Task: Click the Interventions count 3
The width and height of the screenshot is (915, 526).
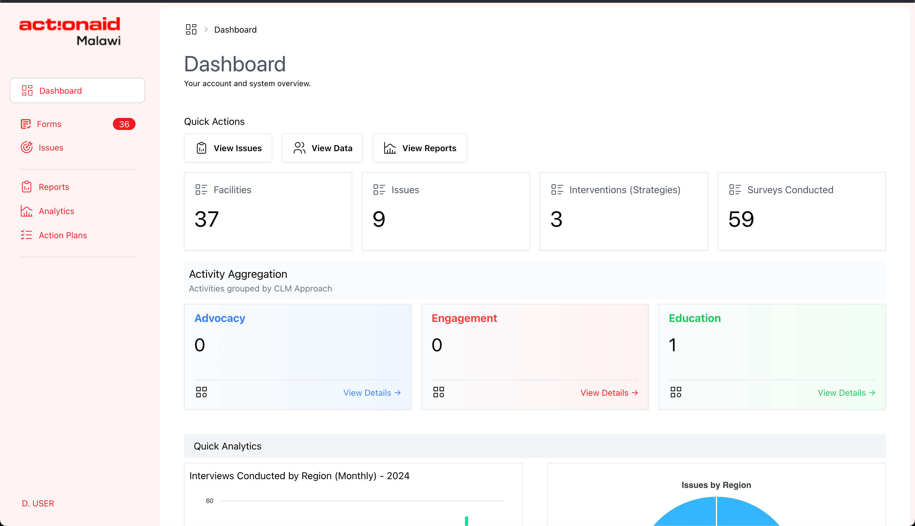Action: point(556,219)
